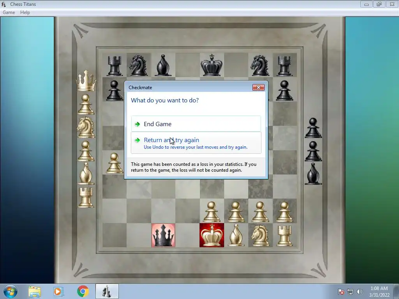Open the volume control tray icon
The height and width of the screenshot is (299, 399).
(359, 292)
